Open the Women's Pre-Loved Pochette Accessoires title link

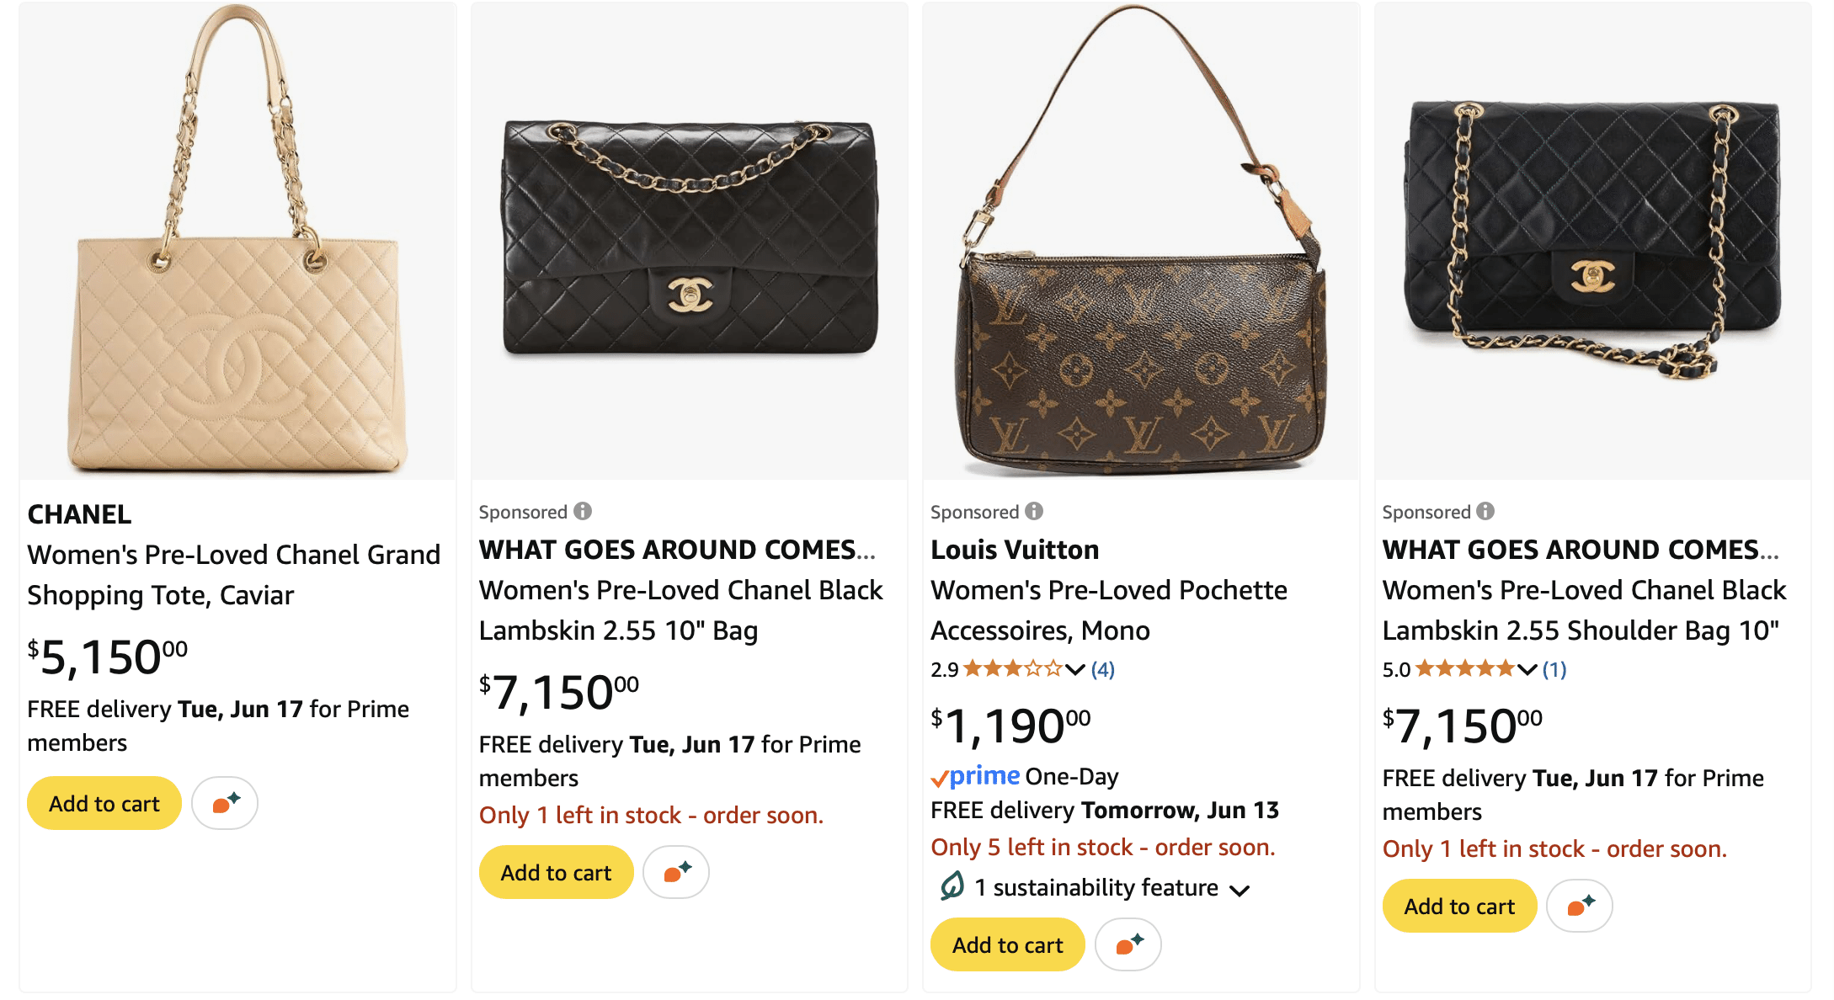click(x=1109, y=610)
